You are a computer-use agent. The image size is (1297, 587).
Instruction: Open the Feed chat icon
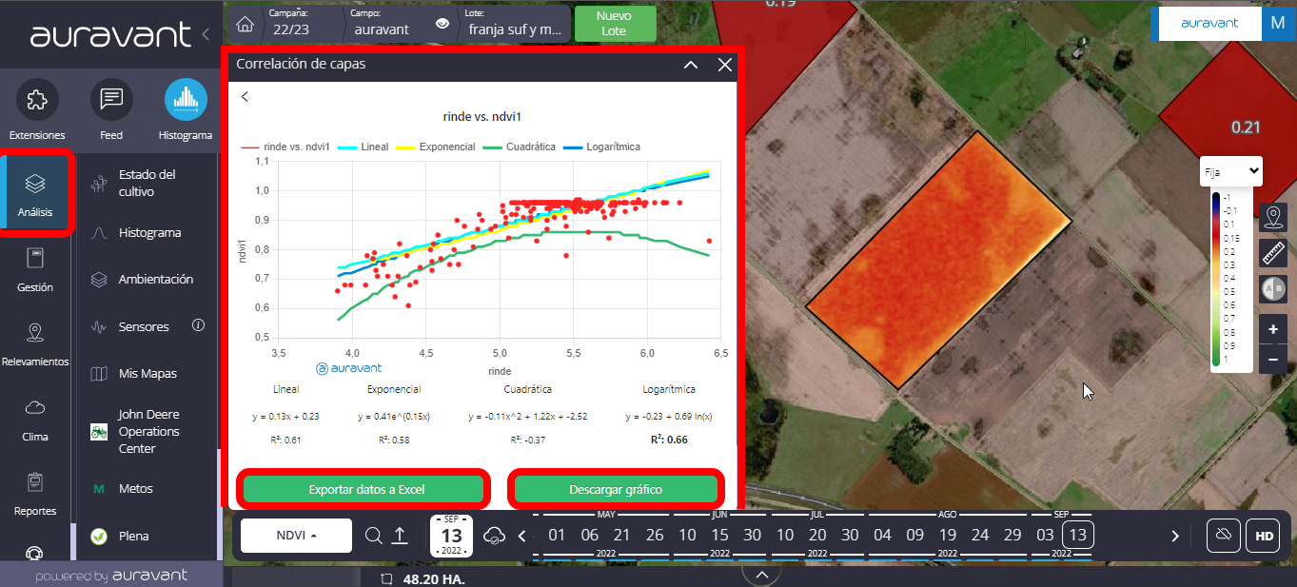(x=111, y=99)
